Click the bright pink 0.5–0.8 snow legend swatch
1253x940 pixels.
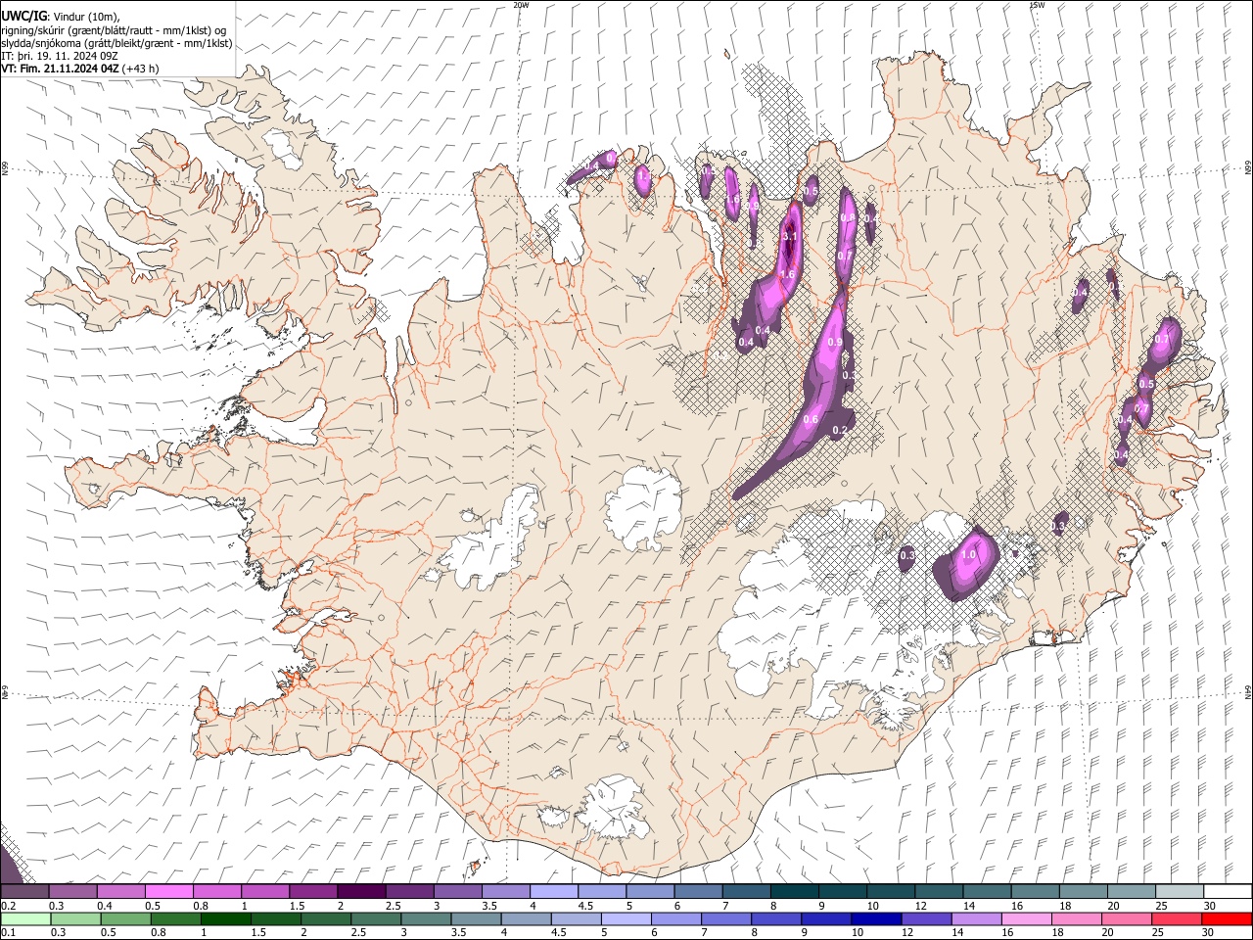(x=169, y=891)
